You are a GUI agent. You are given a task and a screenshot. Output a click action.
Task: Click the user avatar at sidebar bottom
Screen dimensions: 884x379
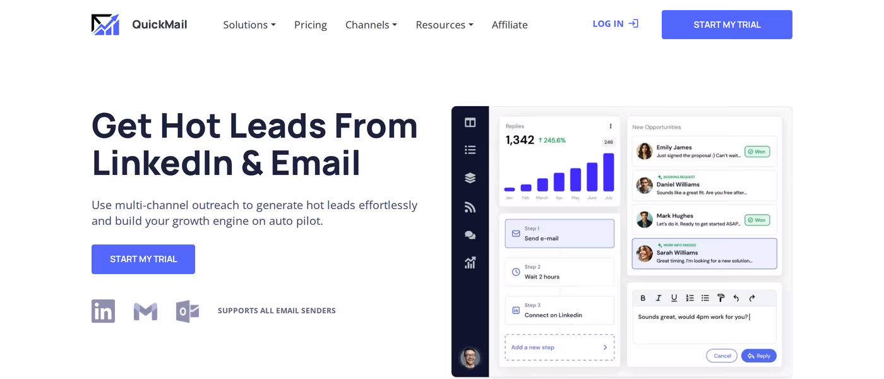[470, 358]
